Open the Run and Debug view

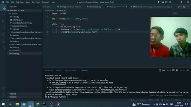[x=3, y=28]
